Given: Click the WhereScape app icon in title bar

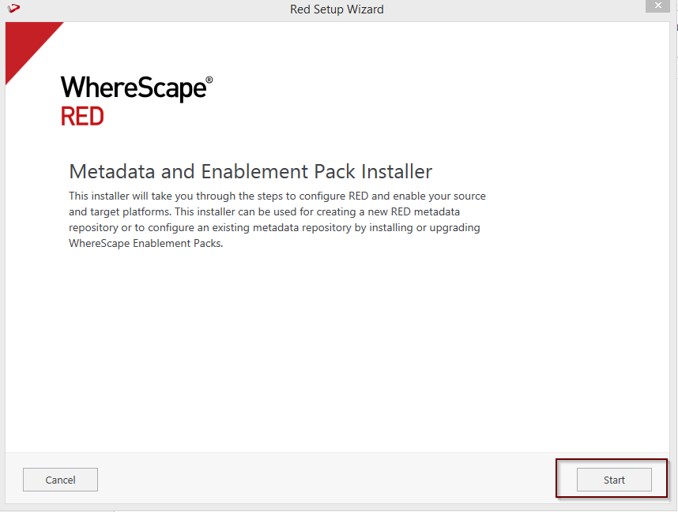Looking at the screenshot, I should click(14, 8).
